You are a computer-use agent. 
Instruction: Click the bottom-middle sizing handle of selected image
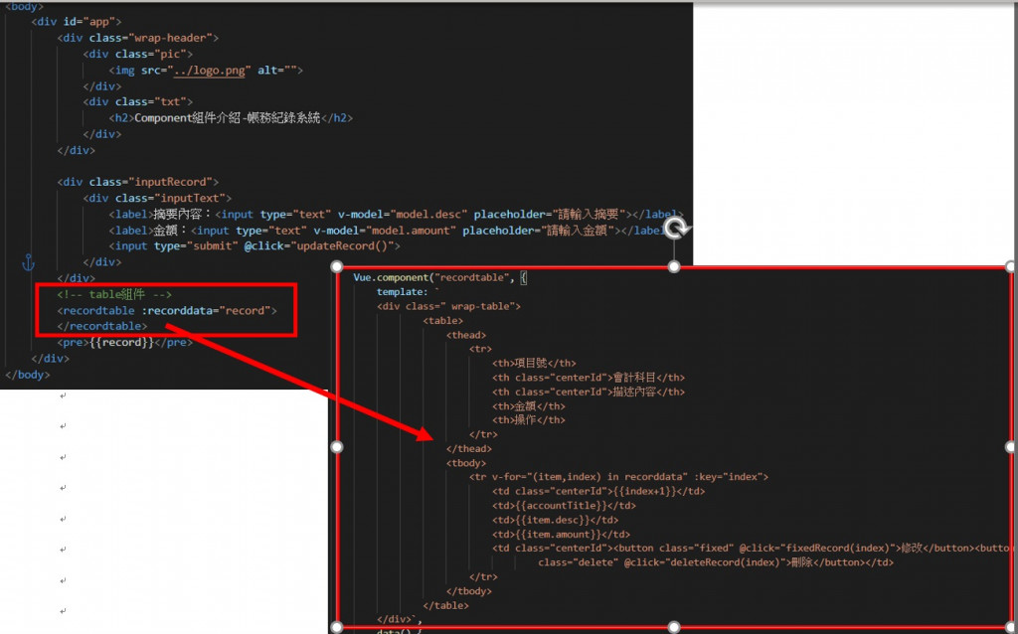coord(674,627)
